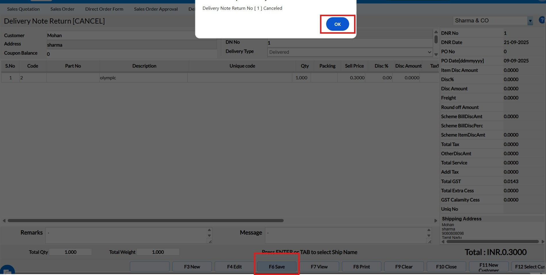The height and width of the screenshot is (275, 546).
Task: Click the Shipping Address scroll-left arrow
Action: coord(443,242)
